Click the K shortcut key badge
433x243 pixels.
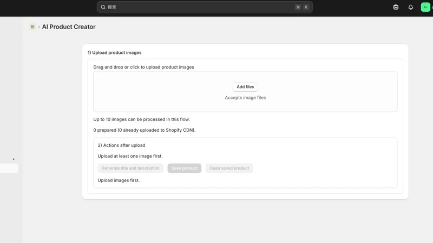[306, 7]
